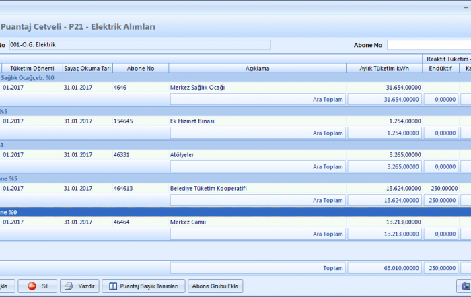Click the Endüktif column header

tap(441, 68)
